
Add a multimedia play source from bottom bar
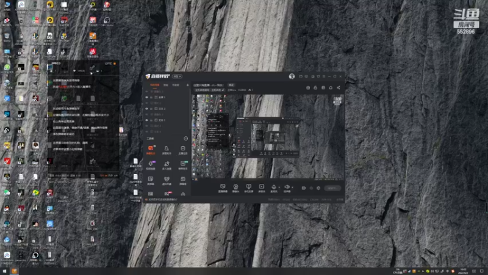(x=262, y=188)
